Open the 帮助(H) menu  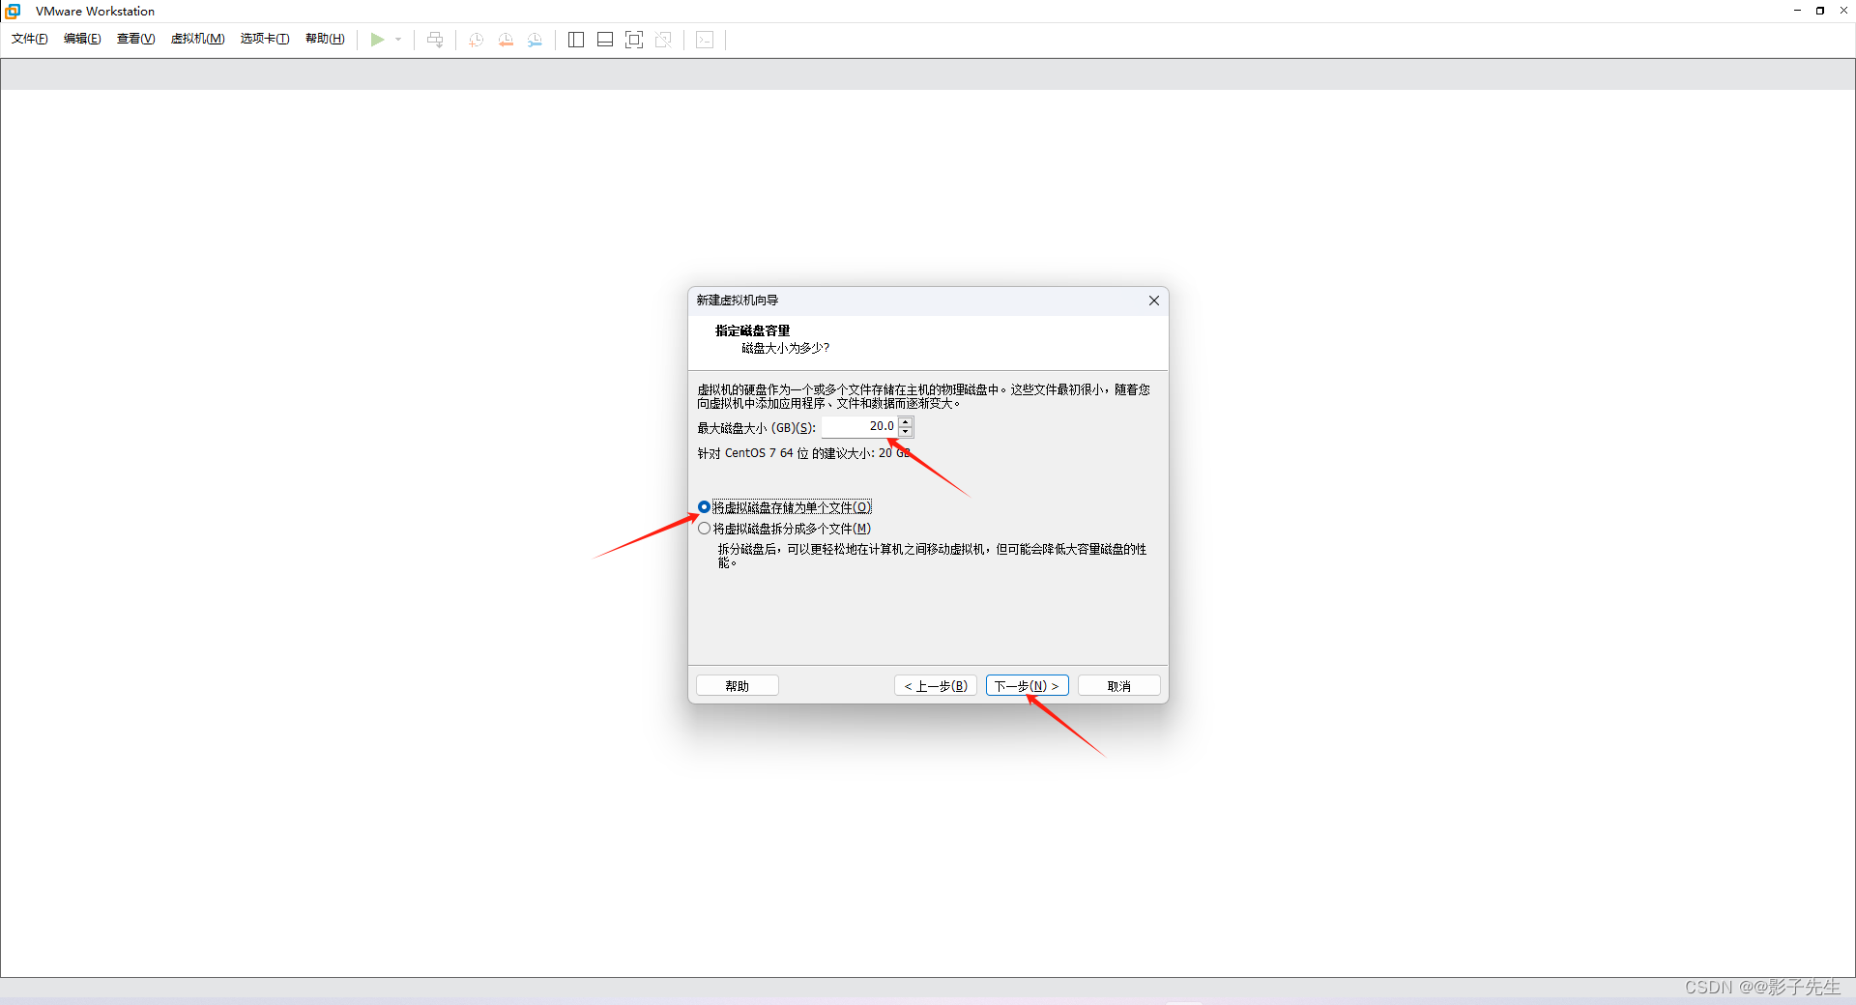(x=325, y=39)
